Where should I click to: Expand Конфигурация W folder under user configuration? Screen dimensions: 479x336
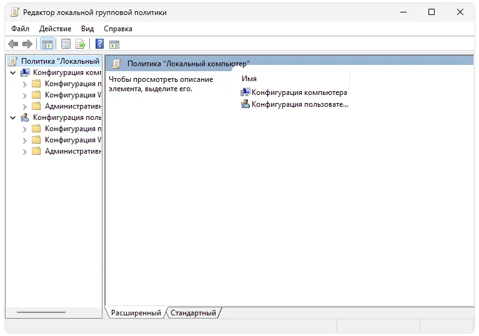point(25,141)
